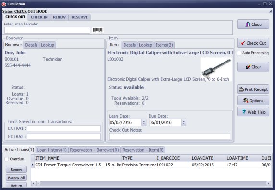Image resolution: width=275 pixels, height=190 pixels.
Task: Click Print Receipt button
Action: coord(253,89)
